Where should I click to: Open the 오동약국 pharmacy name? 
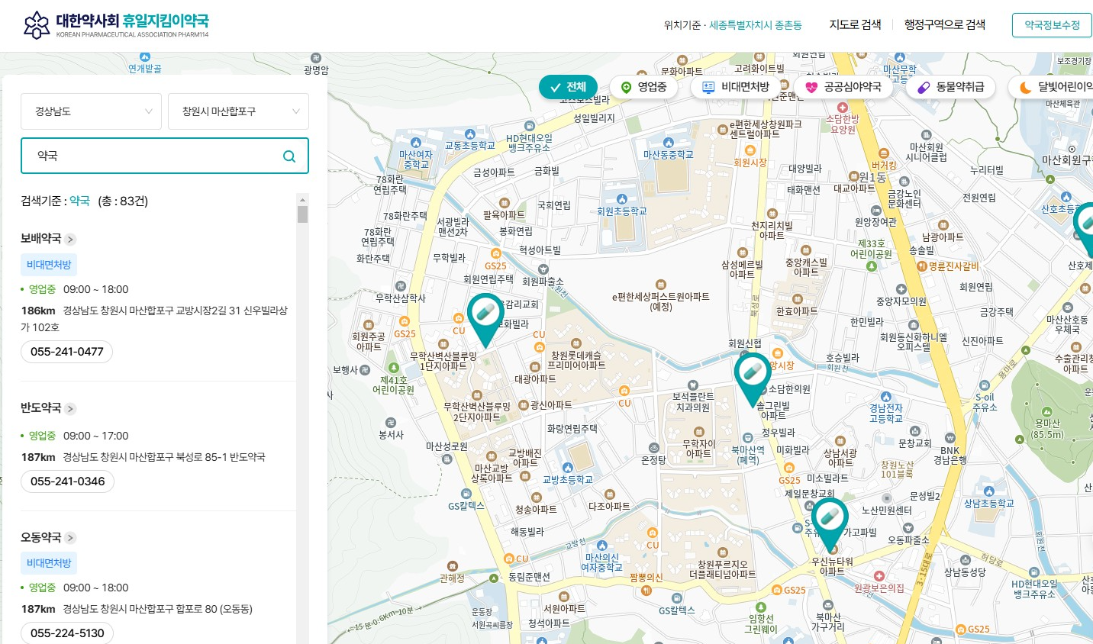point(41,537)
